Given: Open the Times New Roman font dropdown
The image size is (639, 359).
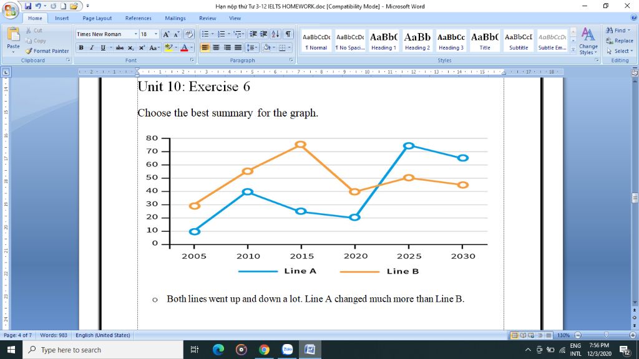Looking at the screenshot, I should click(135, 34).
